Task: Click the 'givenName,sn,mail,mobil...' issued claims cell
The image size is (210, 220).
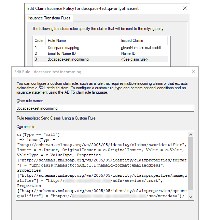Action: (142, 48)
